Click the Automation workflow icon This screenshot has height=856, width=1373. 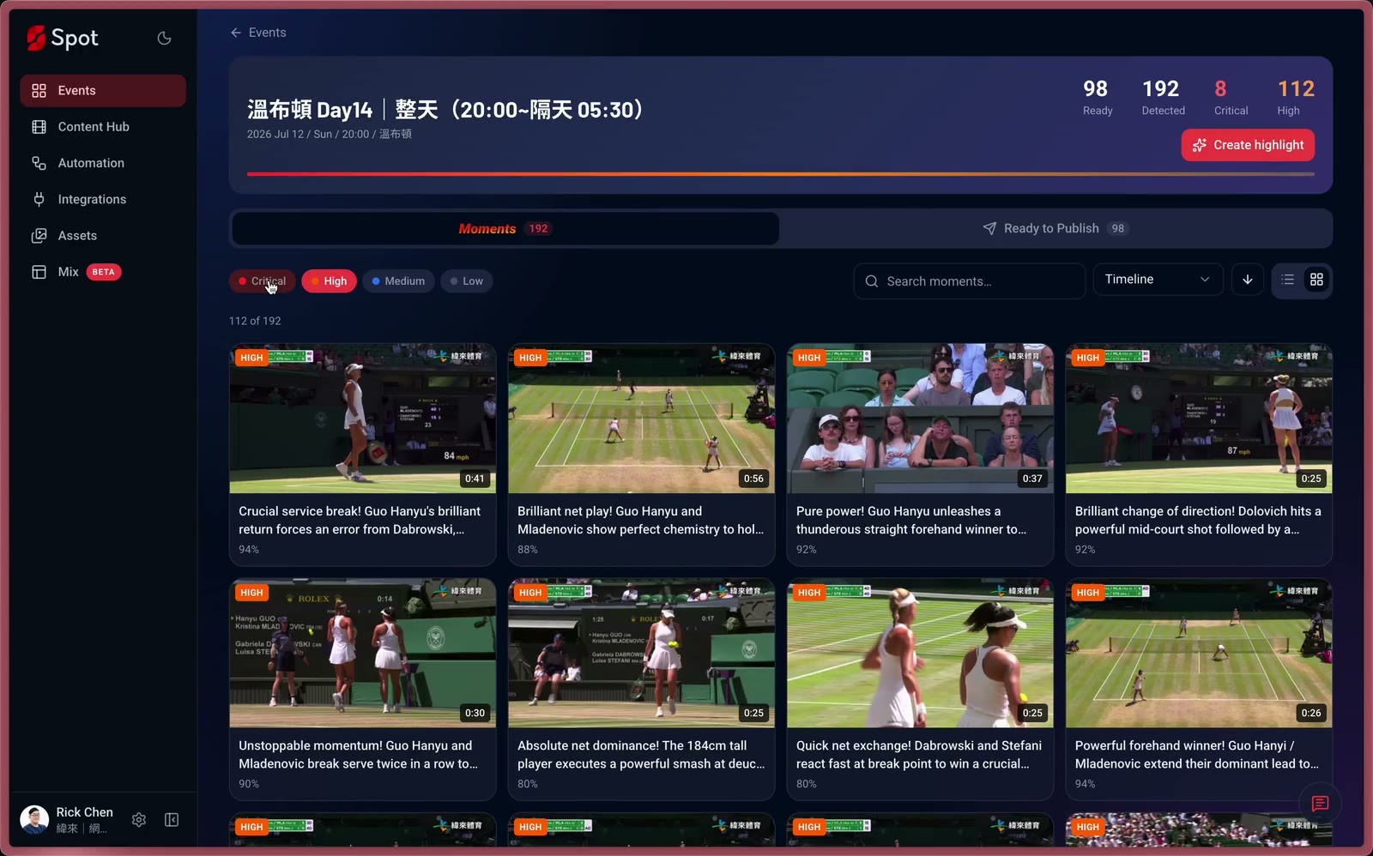[39, 163]
